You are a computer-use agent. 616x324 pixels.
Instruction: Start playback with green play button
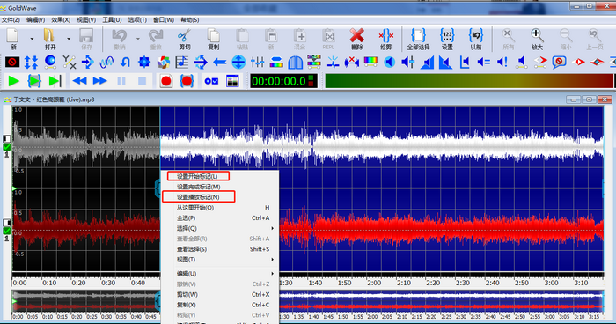point(14,81)
